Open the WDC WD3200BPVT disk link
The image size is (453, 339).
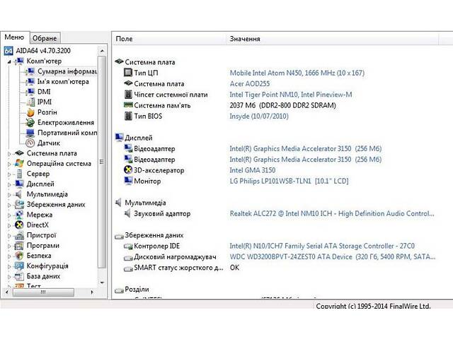[x=332, y=257]
